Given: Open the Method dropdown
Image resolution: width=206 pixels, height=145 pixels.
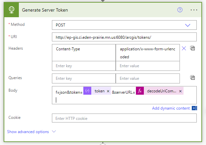Looking at the screenshot, I should point(124,25).
